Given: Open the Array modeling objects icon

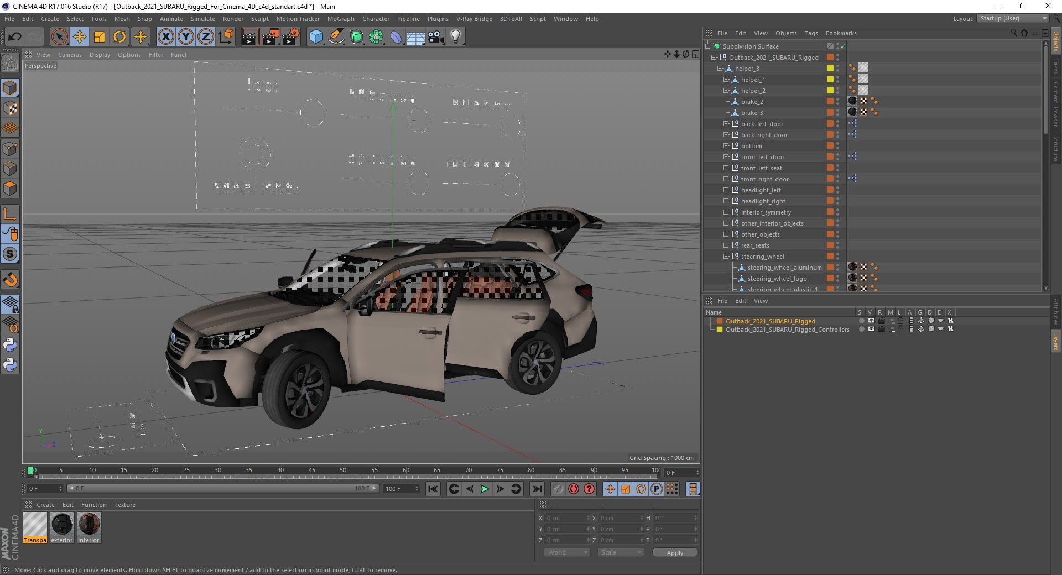Looking at the screenshot, I should pyautogui.click(x=376, y=37).
